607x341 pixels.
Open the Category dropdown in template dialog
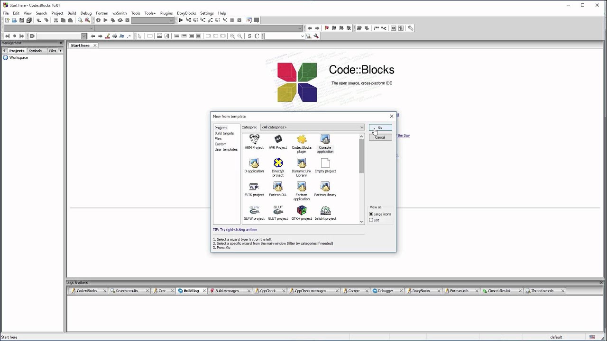(x=312, y=127)
